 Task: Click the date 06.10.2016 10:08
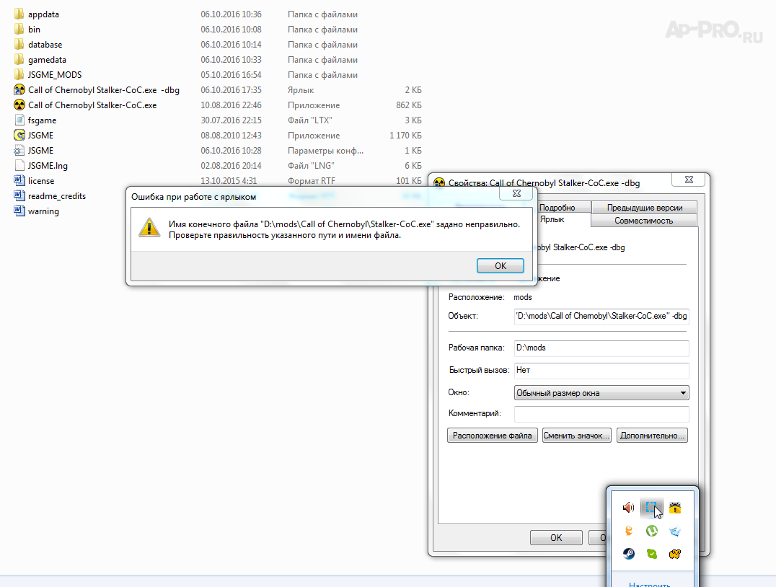231,29
